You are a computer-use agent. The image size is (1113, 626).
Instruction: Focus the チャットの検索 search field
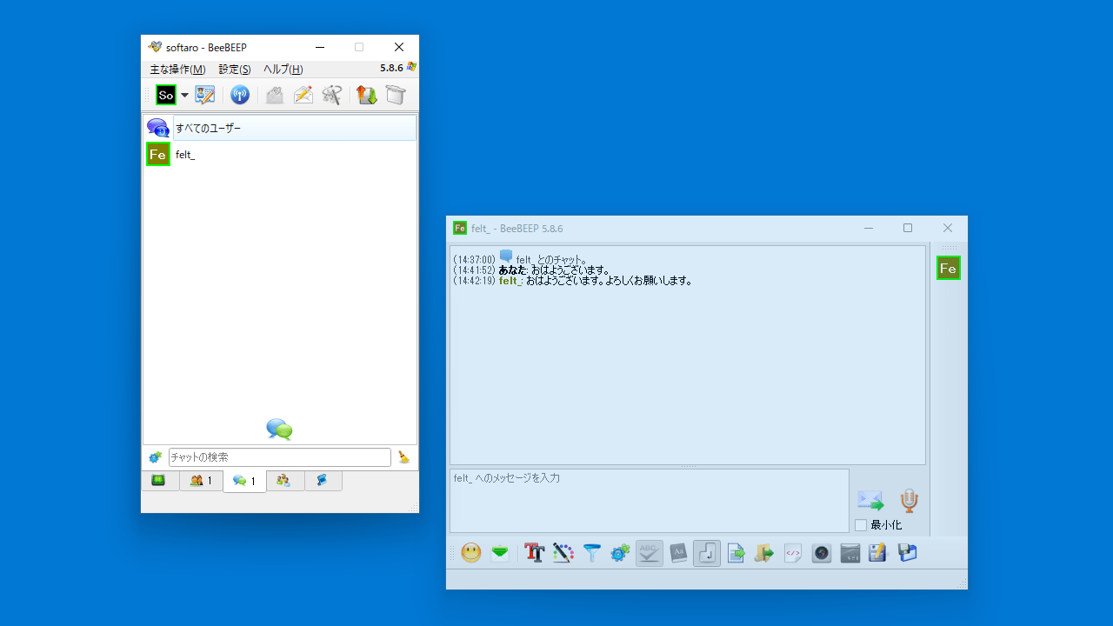click(280, 457)
